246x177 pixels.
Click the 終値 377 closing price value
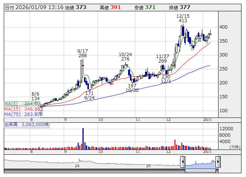[x=179, y=8]
